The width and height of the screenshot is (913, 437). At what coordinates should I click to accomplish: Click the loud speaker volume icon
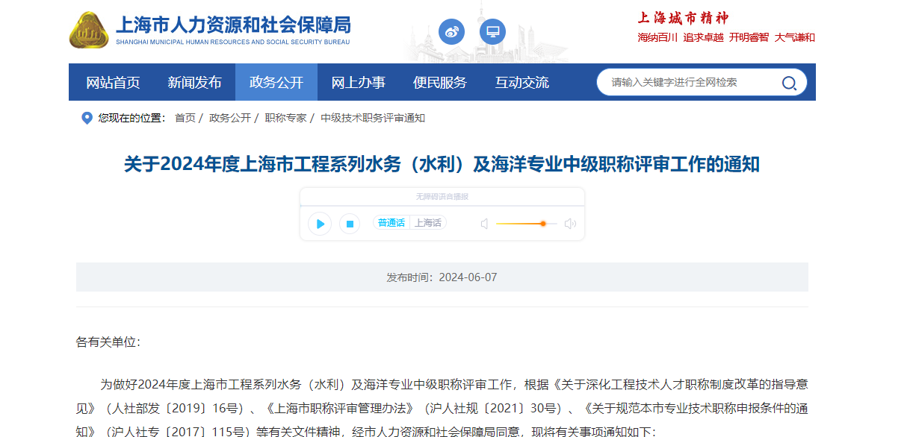(570, 224)
